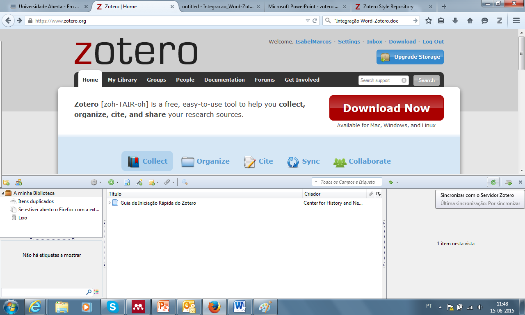Select the 'Se estiver aberto o Firefox' item
This screenshot has width=525, height=315.
(55, 210)
